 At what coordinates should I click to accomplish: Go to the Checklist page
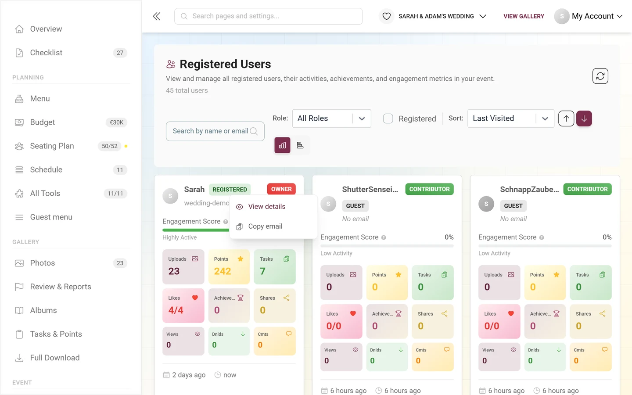click(x=71, y=53)
